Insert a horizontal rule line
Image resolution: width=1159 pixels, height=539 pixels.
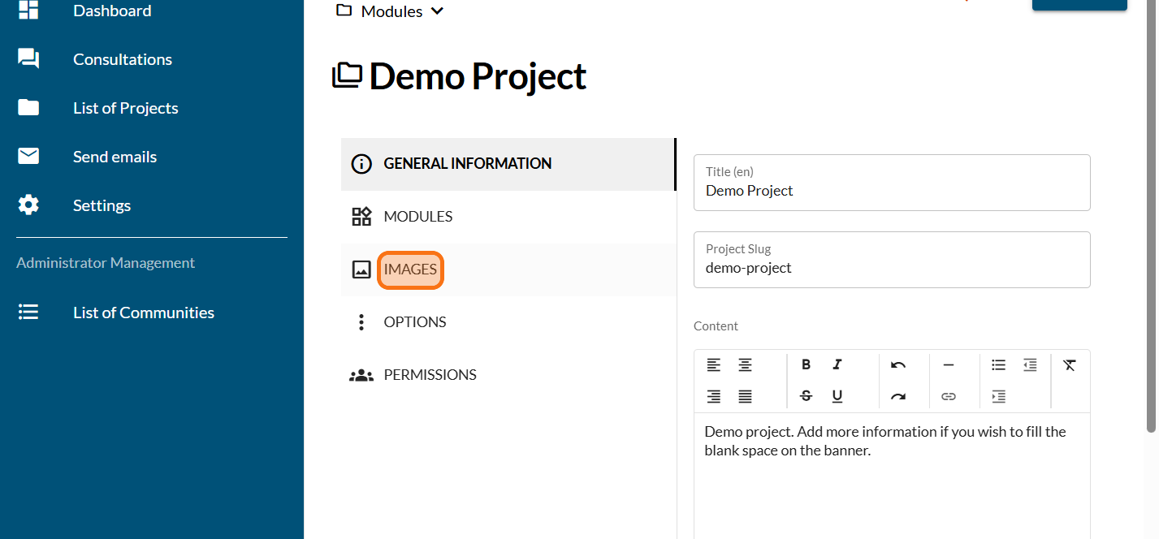tap(948, 365)
